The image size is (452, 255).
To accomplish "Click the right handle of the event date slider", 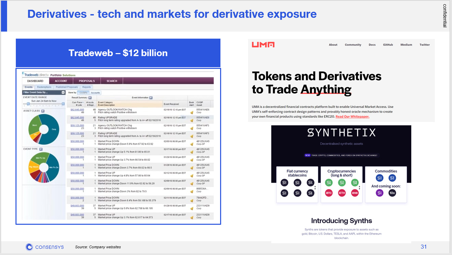I will pos(63,104).
